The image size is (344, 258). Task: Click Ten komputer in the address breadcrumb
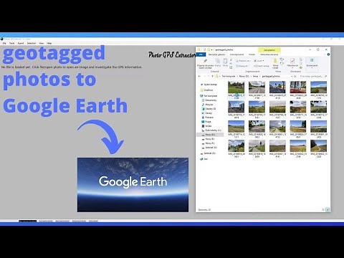[229, 76]
